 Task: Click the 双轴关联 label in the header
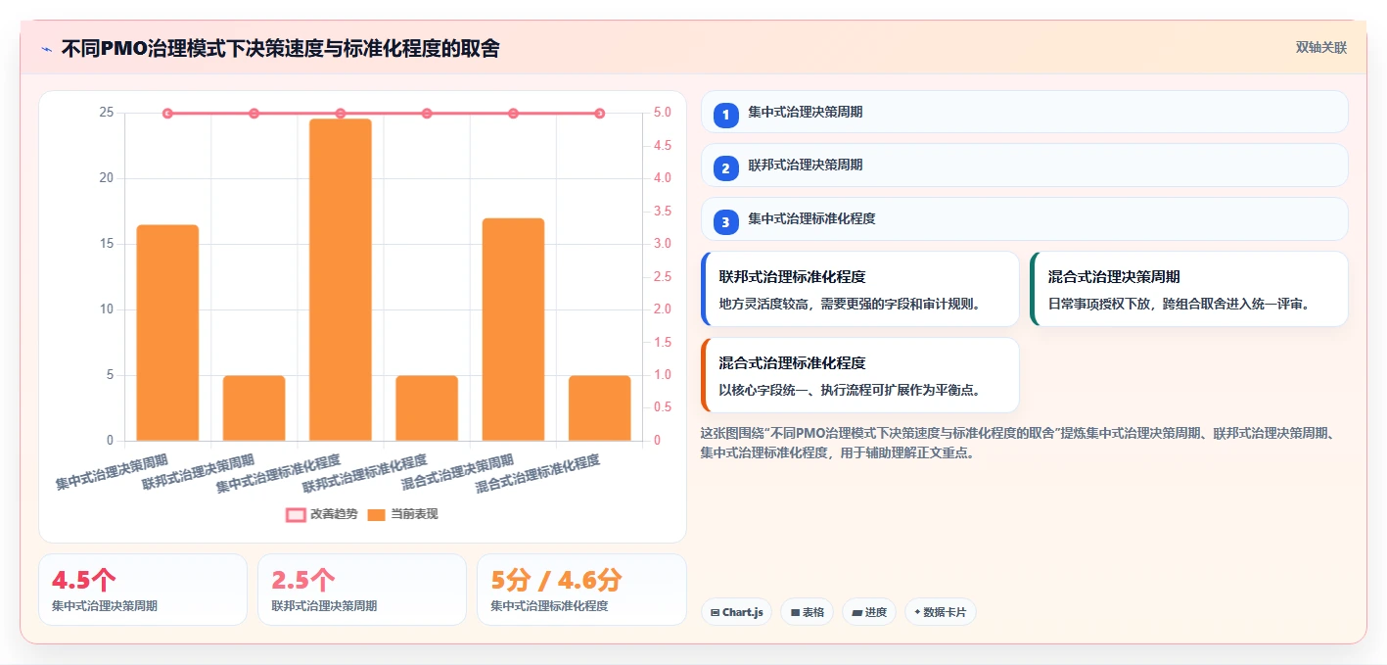[x=1321, y=48]
